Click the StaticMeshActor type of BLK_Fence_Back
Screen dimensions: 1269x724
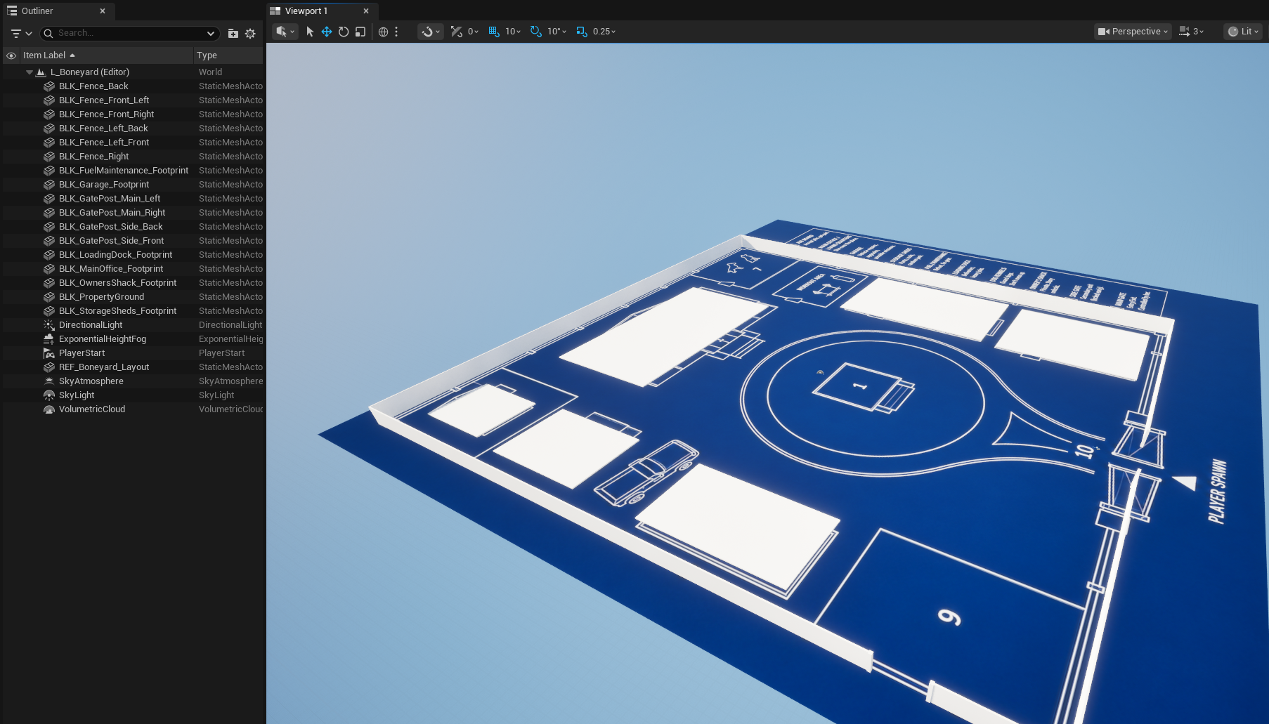[x=230, y=86]
